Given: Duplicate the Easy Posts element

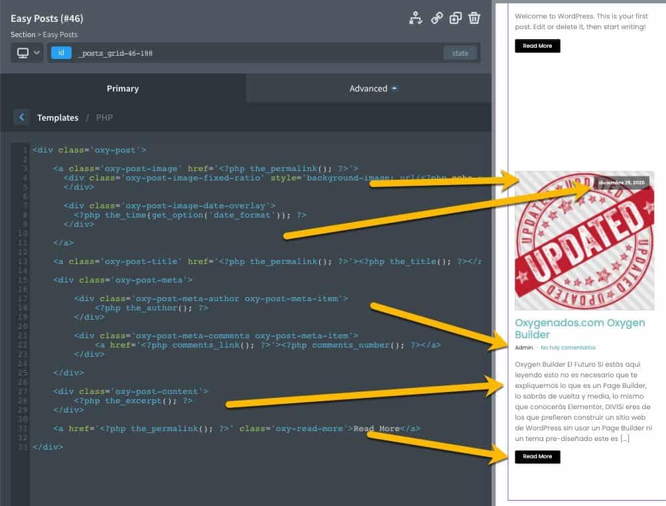Looking at the screenshot, I should click(x=455, y=18).
